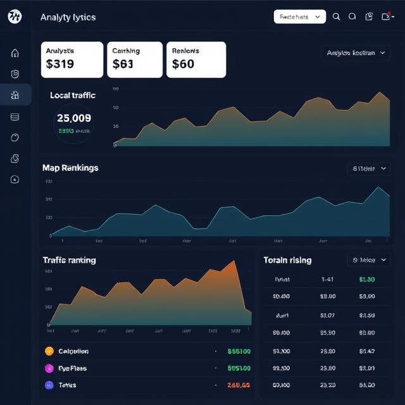Select the shield icon in the sidebar
Viewport: 405px width, 405px height.
coord(15,74)
